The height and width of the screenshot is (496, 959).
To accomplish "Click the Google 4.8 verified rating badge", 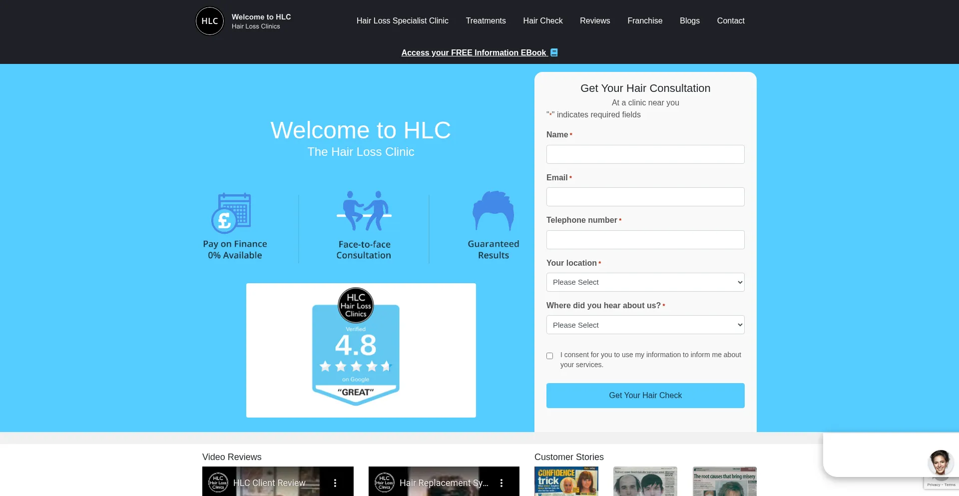I will [x=356, y=347].
